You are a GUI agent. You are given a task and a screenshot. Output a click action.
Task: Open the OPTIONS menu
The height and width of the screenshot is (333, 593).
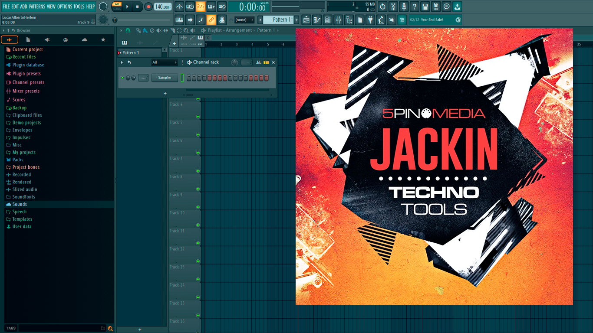point(65,7)
